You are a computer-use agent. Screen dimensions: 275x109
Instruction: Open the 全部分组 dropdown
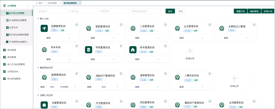(83, 11)
